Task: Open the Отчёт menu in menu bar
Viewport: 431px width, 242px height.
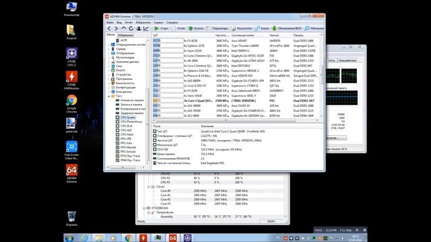Action: point(129,22)
